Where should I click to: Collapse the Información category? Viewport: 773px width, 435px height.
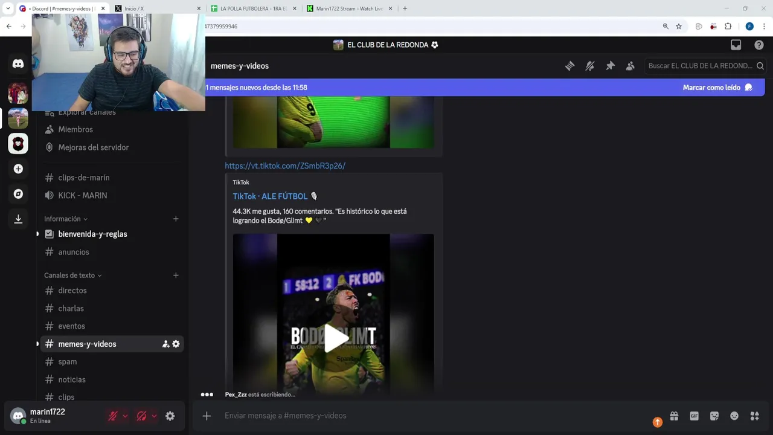[66, 219]
